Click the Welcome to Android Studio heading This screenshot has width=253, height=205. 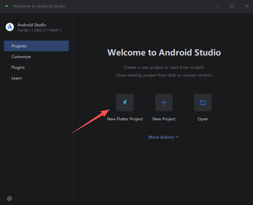(x=164, y=53)
